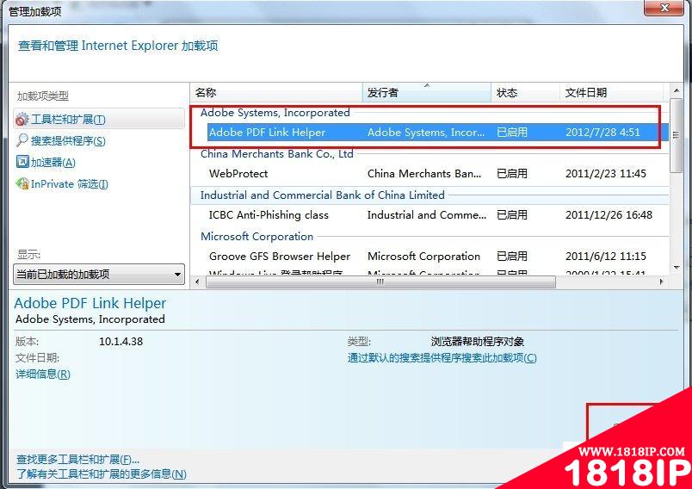
Task: Click 通过默认的搜索提供程序搜索此加载项 link
Action: tap(442, 358)
